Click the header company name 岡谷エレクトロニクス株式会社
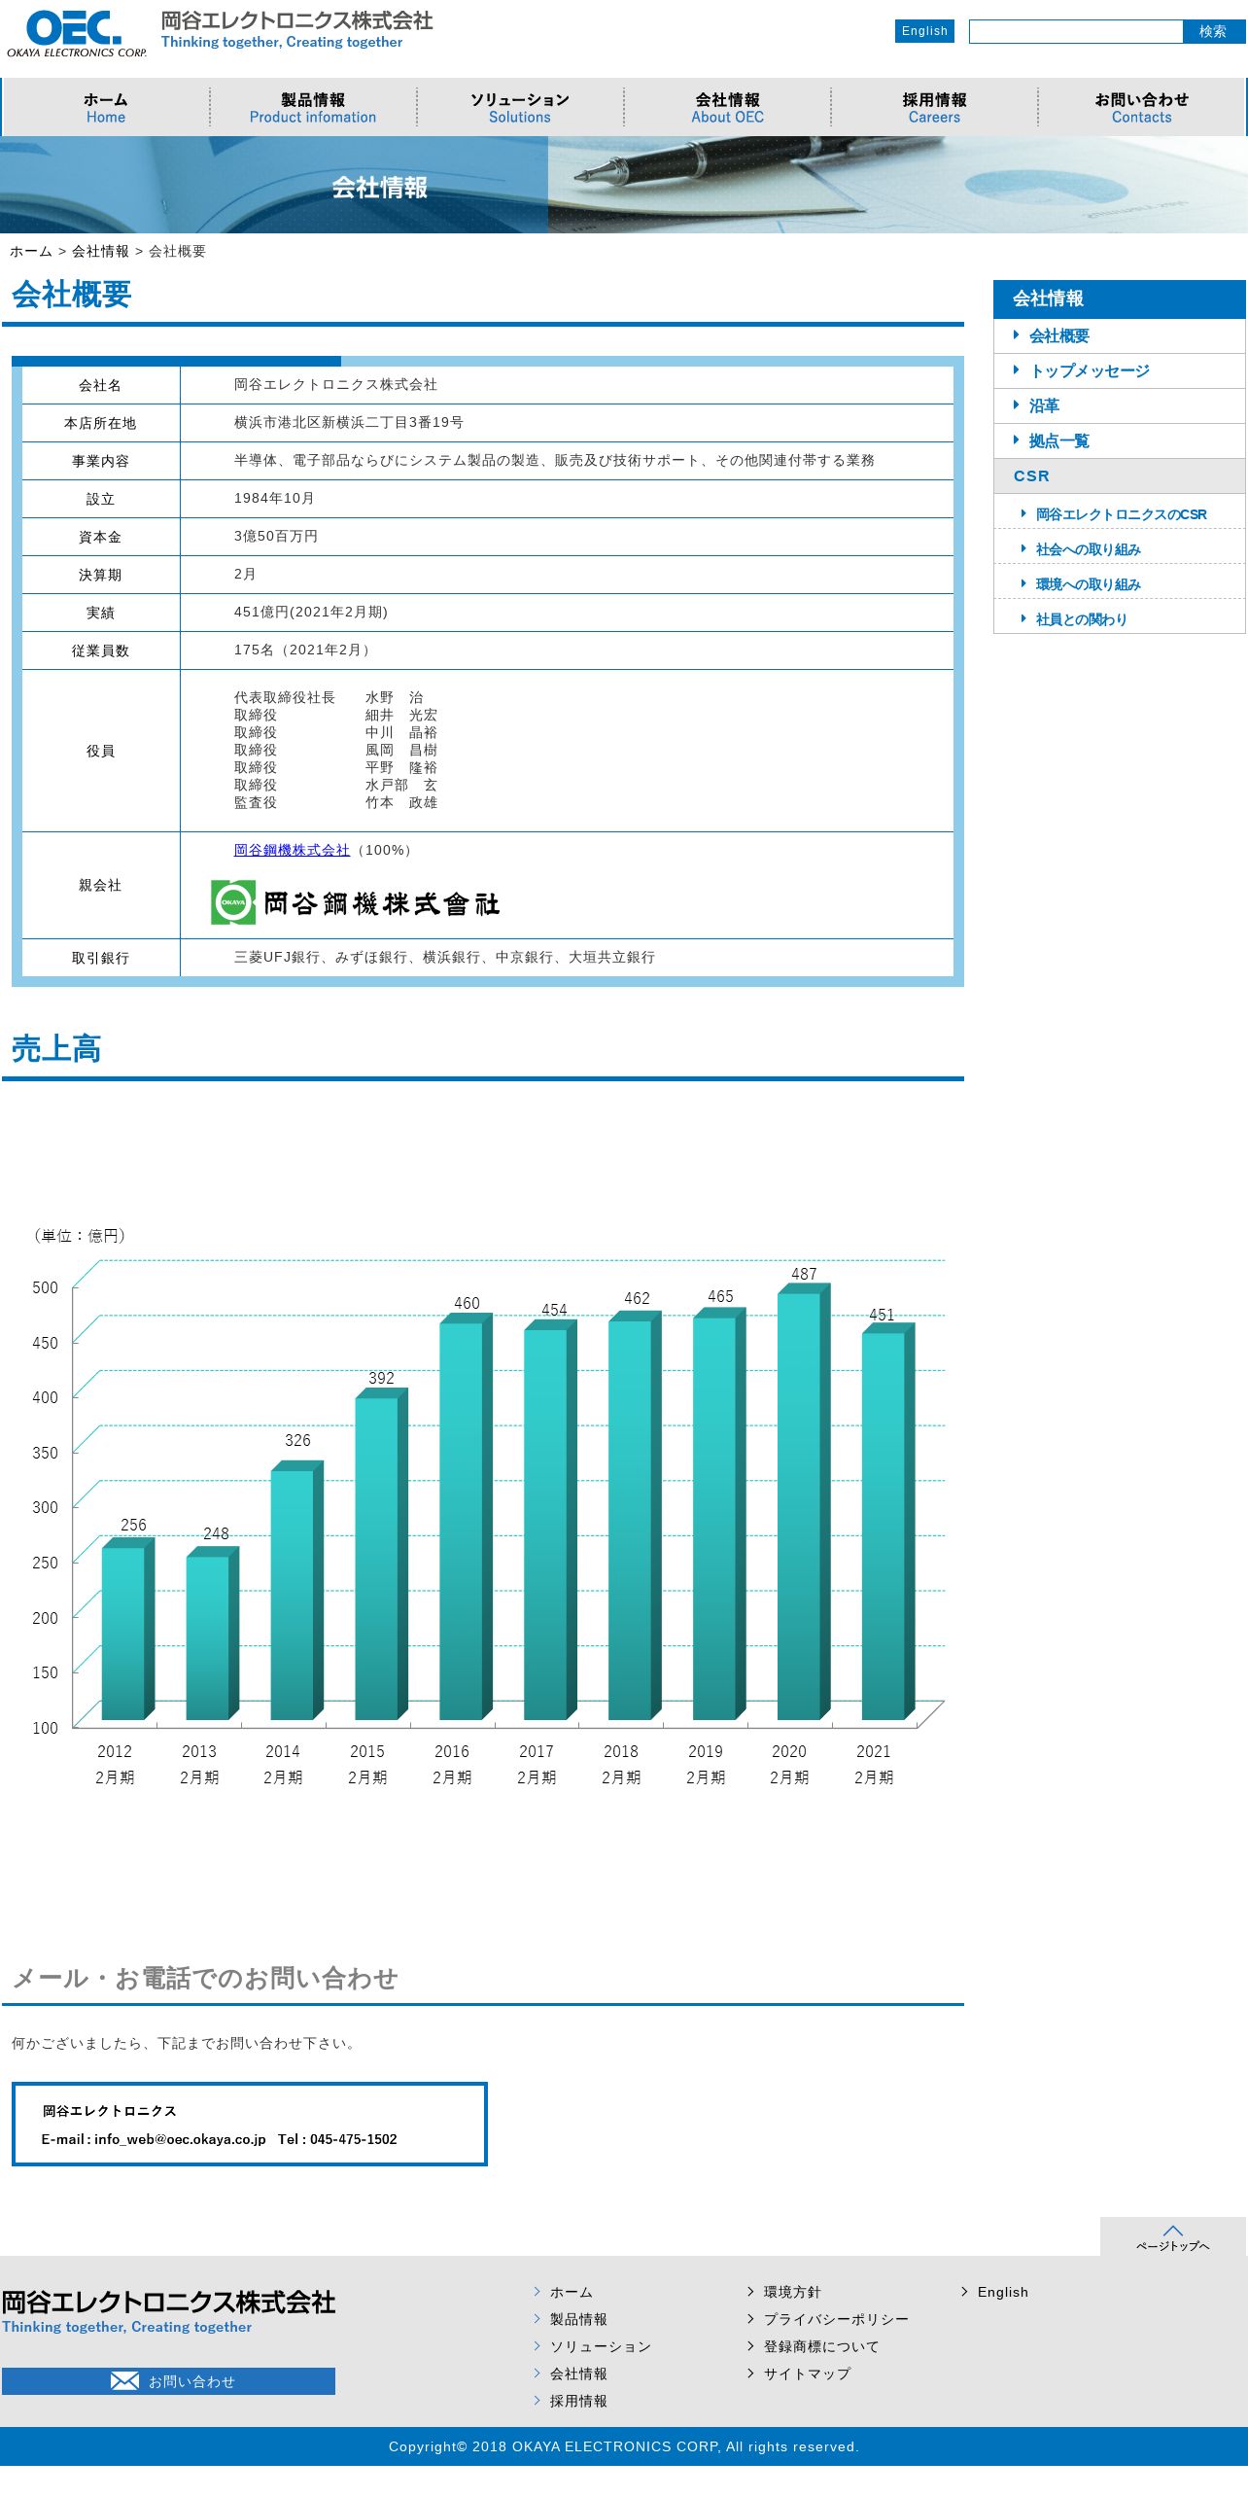 pyautogui.click(x=296, y=20)
